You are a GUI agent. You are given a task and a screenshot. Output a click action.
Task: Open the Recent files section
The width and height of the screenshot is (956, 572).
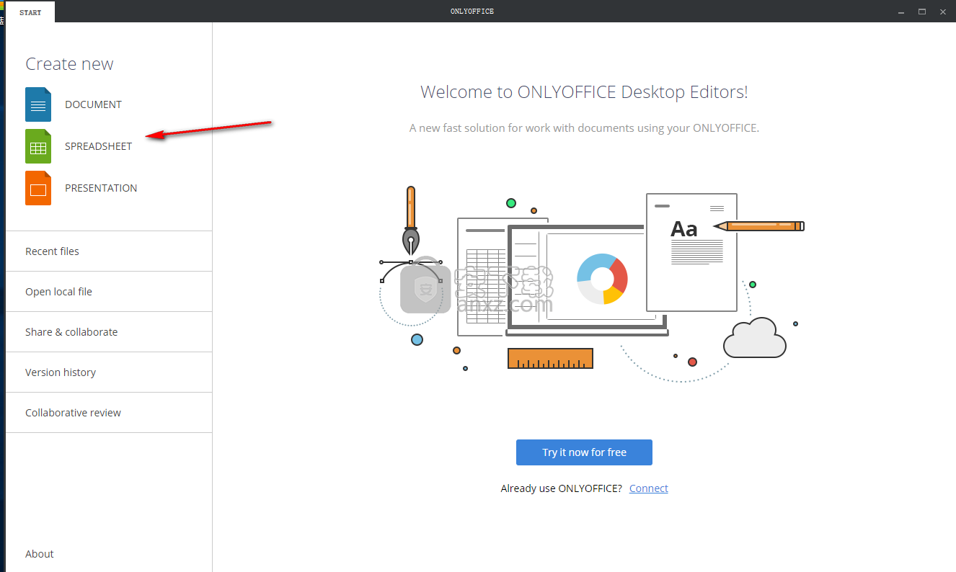point(109,251)
